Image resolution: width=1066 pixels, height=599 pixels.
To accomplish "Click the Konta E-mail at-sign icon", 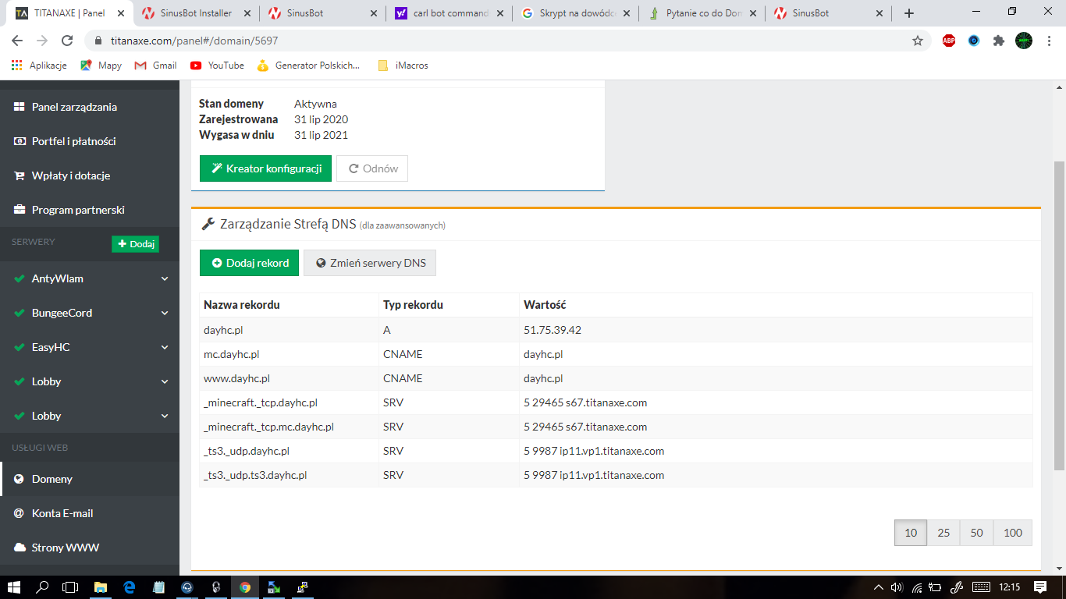I will [19, 513].
